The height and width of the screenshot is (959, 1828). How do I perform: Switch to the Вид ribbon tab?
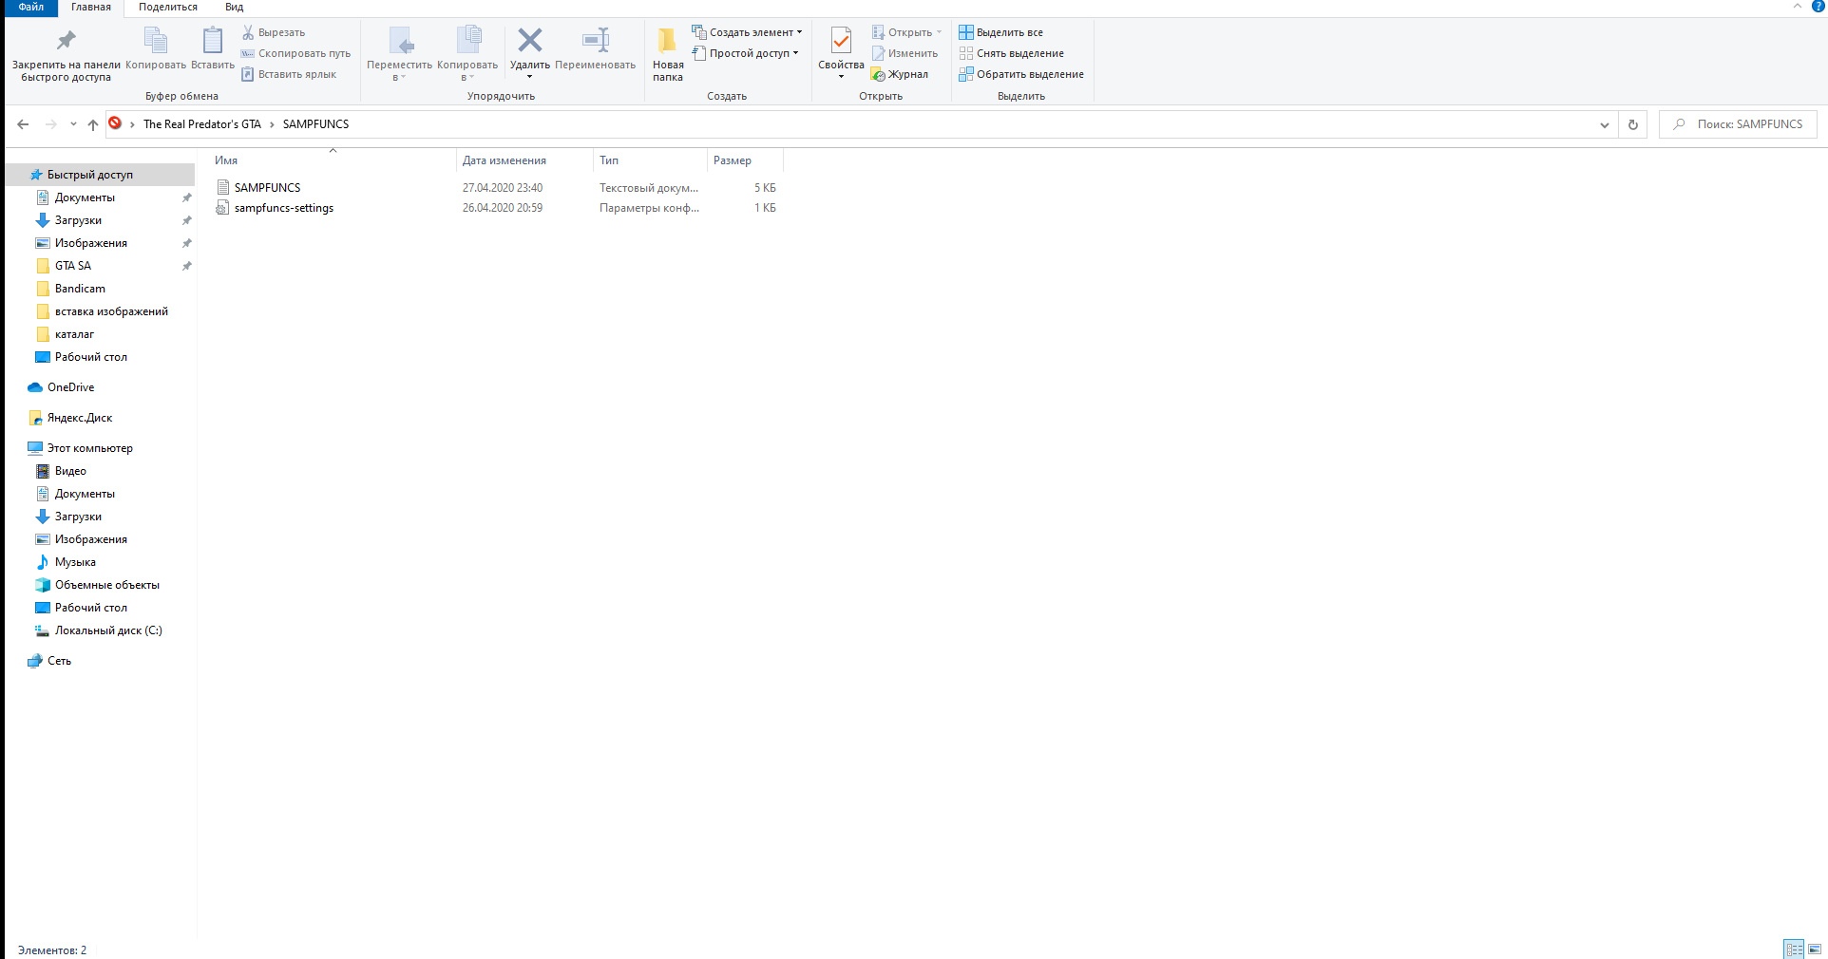tap(234, 8)
